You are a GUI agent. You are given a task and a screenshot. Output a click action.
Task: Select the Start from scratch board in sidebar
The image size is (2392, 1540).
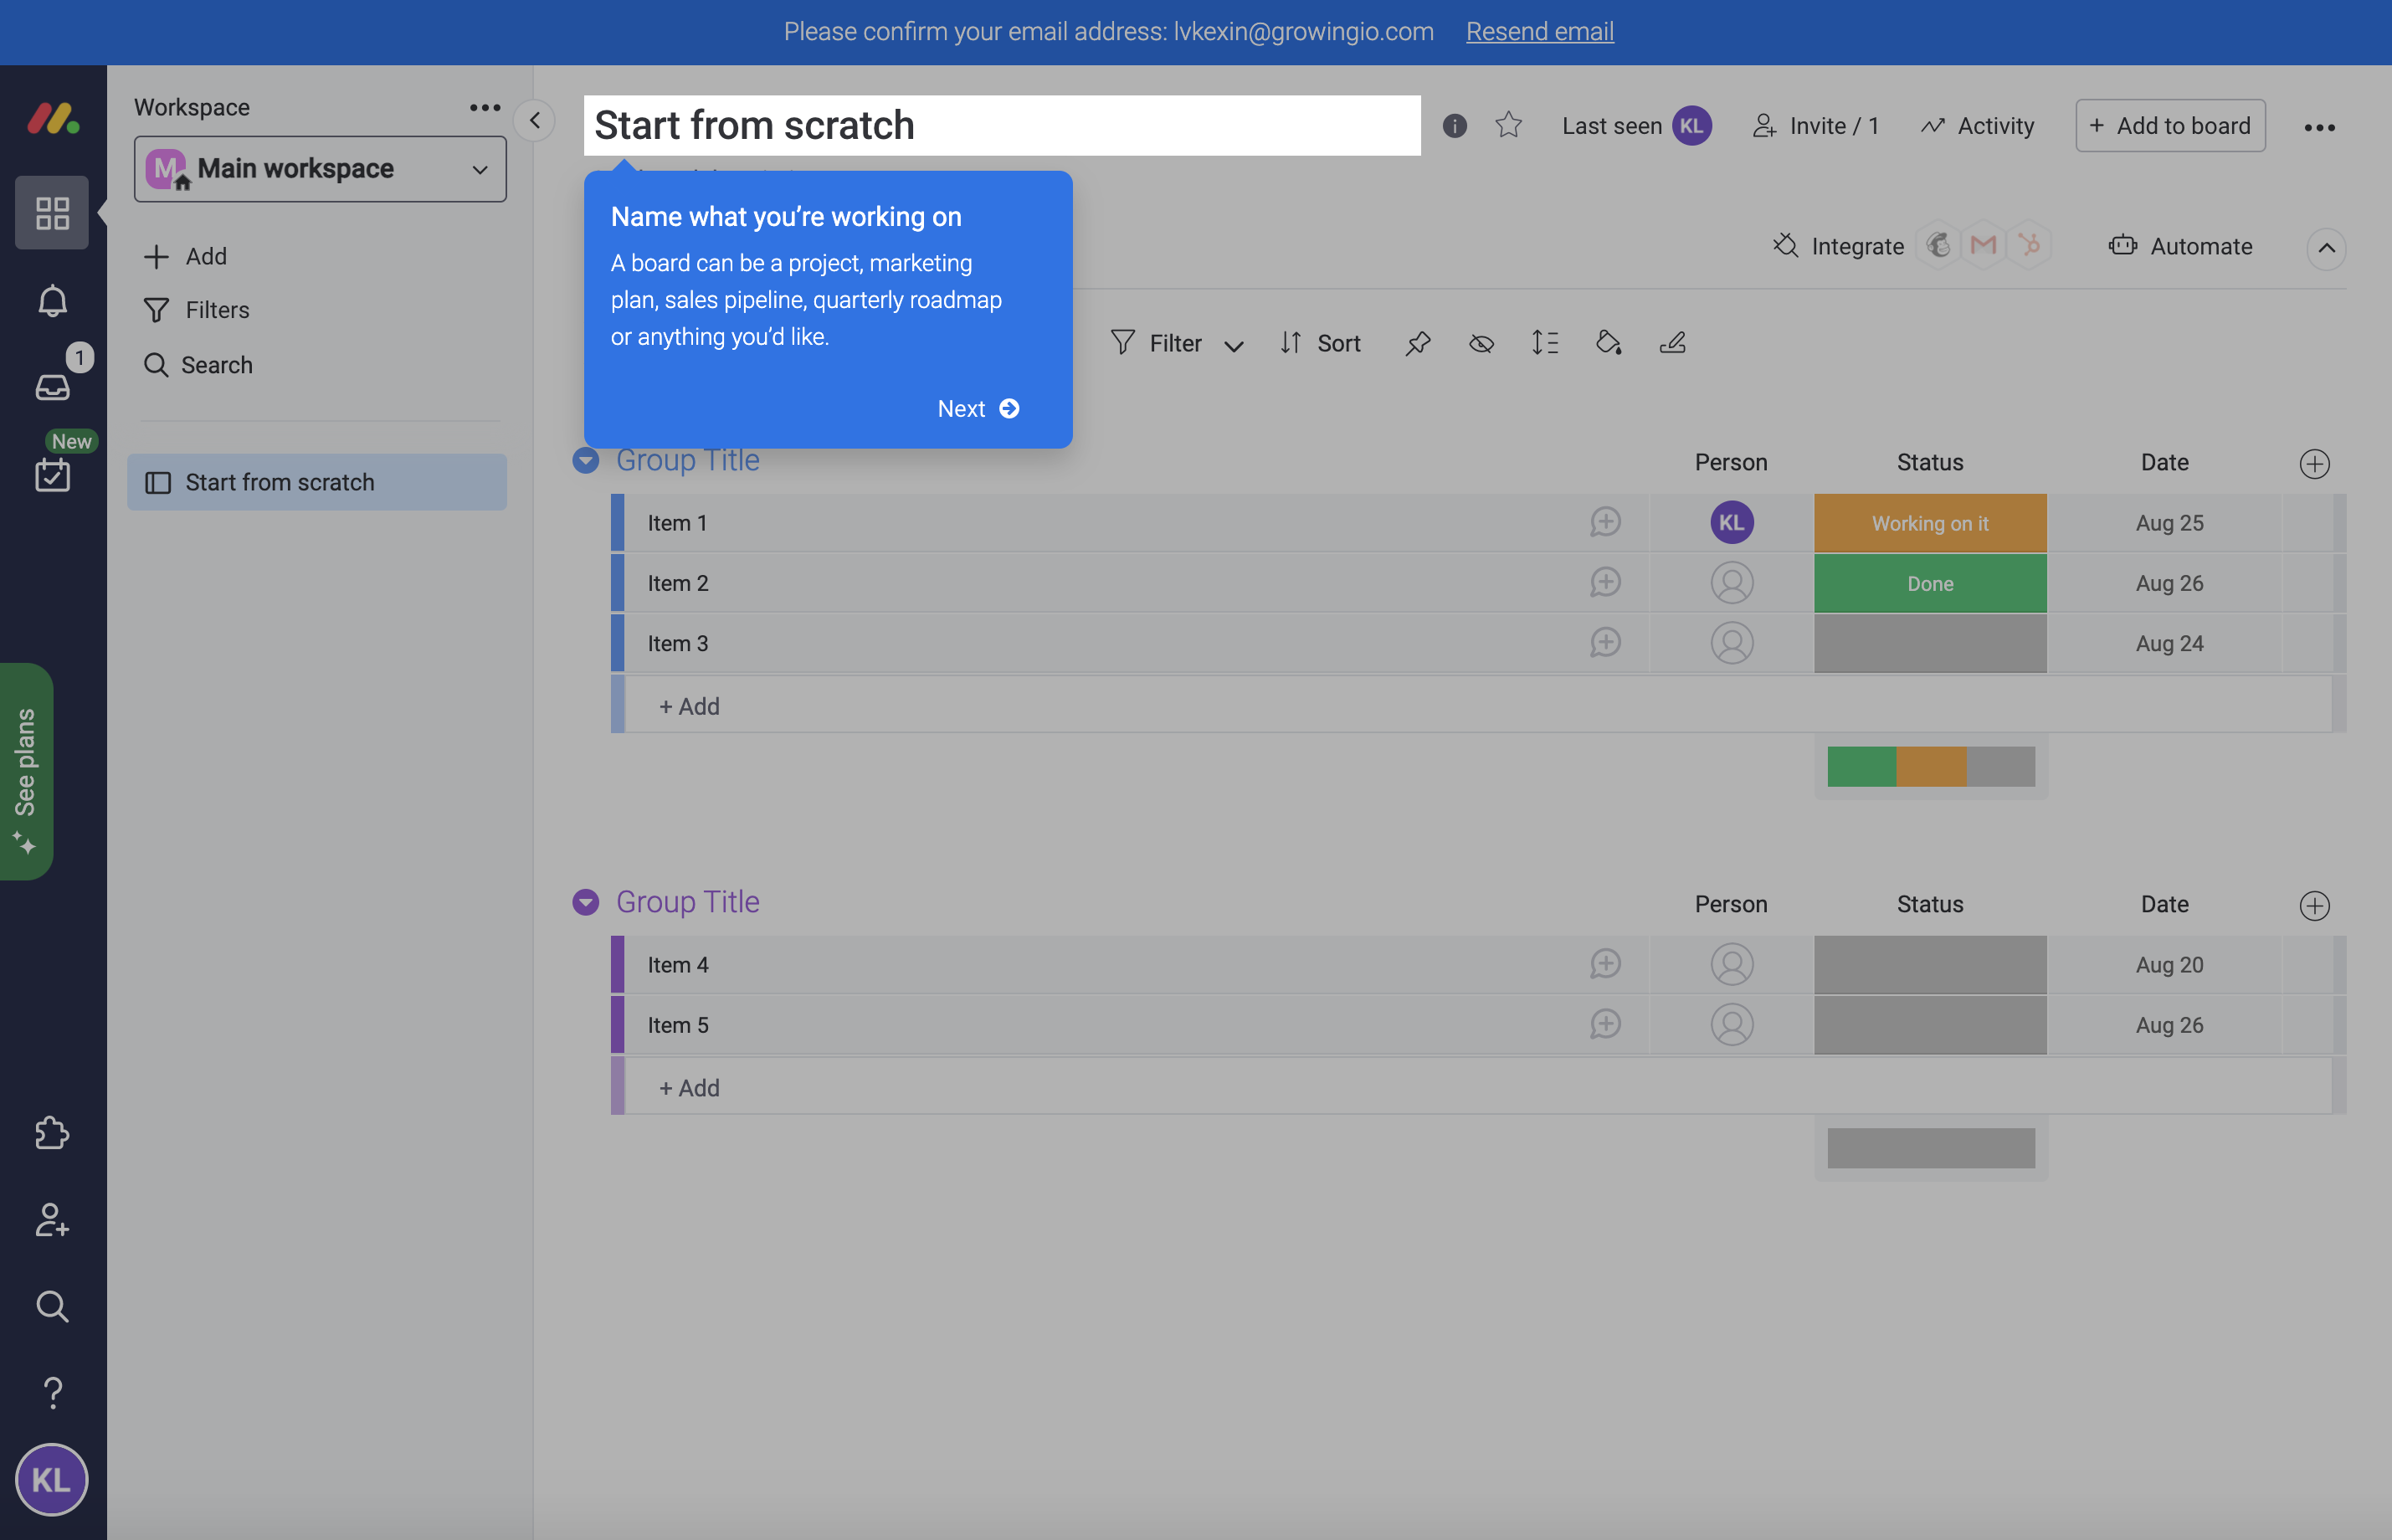(317, 482)
